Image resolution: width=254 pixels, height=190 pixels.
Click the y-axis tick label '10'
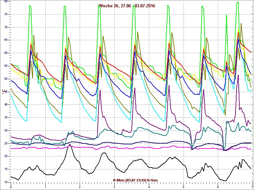[6, 182]
